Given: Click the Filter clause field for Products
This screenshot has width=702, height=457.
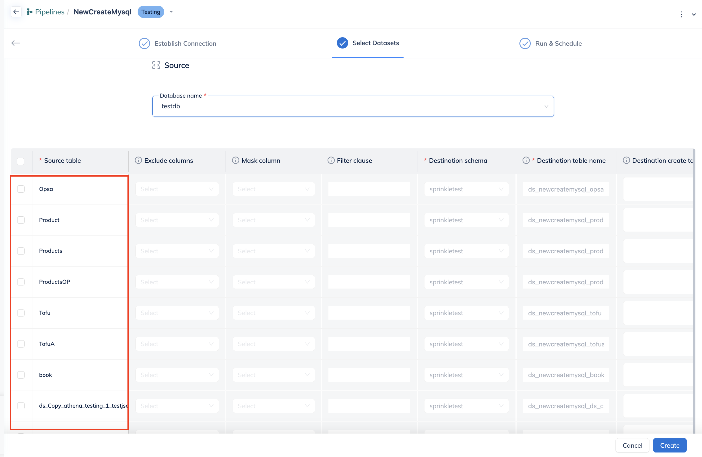Looking at the screenshot, I should [x=369, y=251].
